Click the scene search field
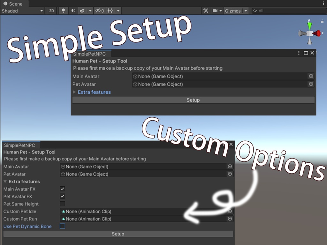Image resolution: width=327 pixels, height=245 pixels. point(289,11)
